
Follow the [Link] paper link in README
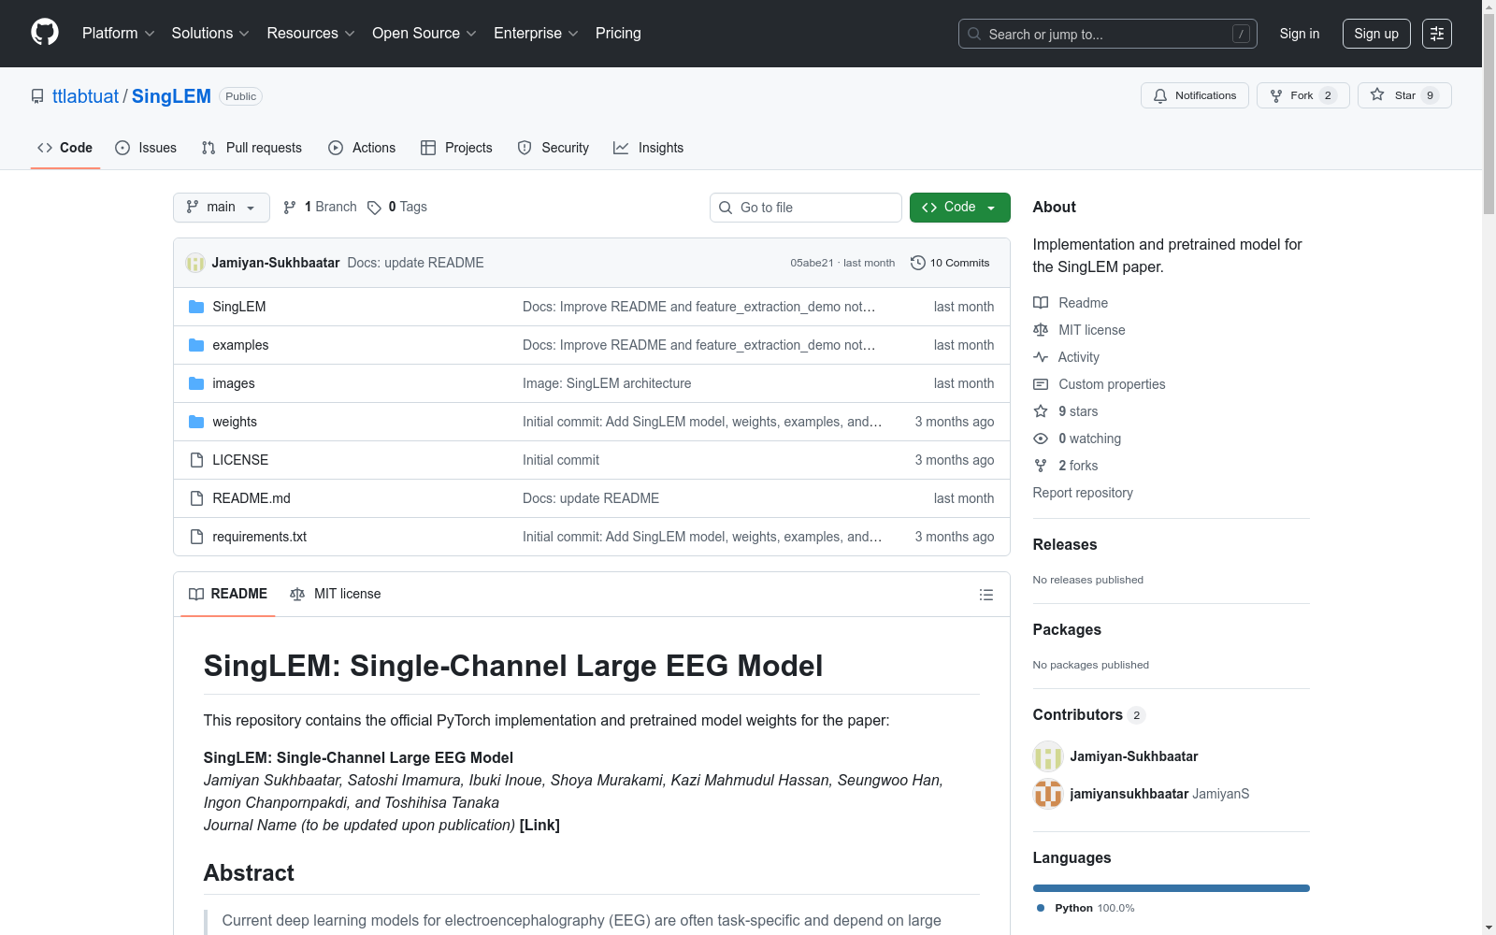539,825
